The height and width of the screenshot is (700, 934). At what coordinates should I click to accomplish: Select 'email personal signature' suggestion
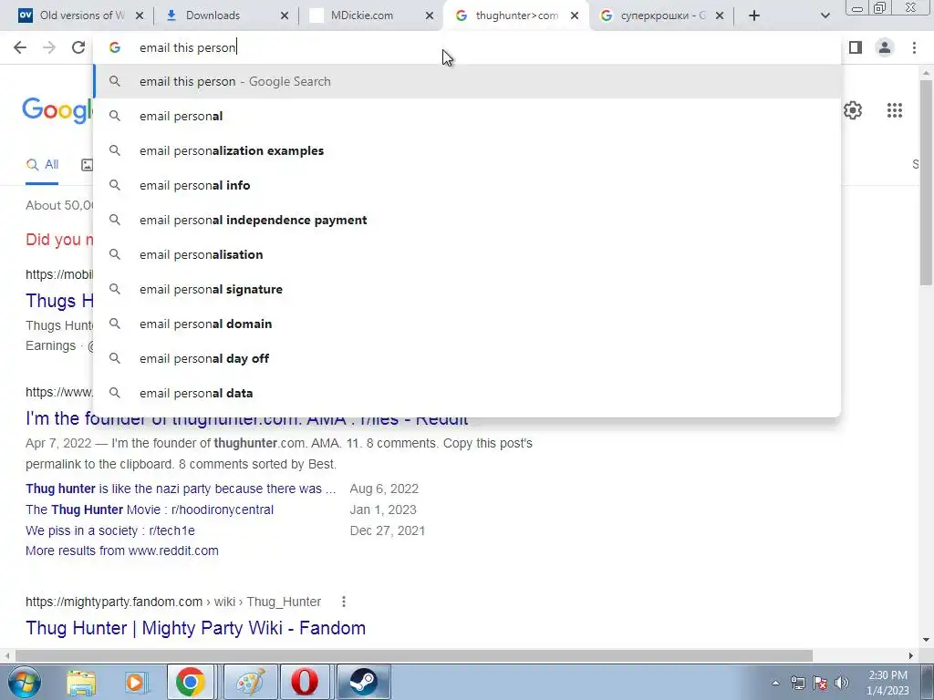click(467, 289)
